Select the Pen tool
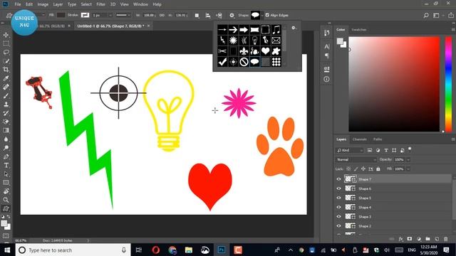Screen dimensions: 456x256 (x=6, y=156)
